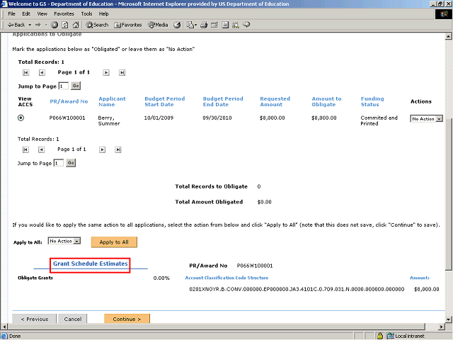Click the Refresh page toolbar icon

click(64, 25)
